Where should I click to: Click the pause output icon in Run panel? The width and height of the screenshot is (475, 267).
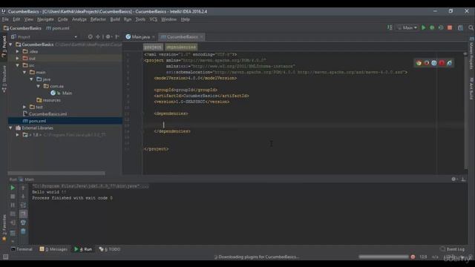point(13,205)
